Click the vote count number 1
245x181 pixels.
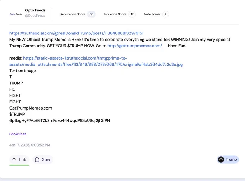19,159
